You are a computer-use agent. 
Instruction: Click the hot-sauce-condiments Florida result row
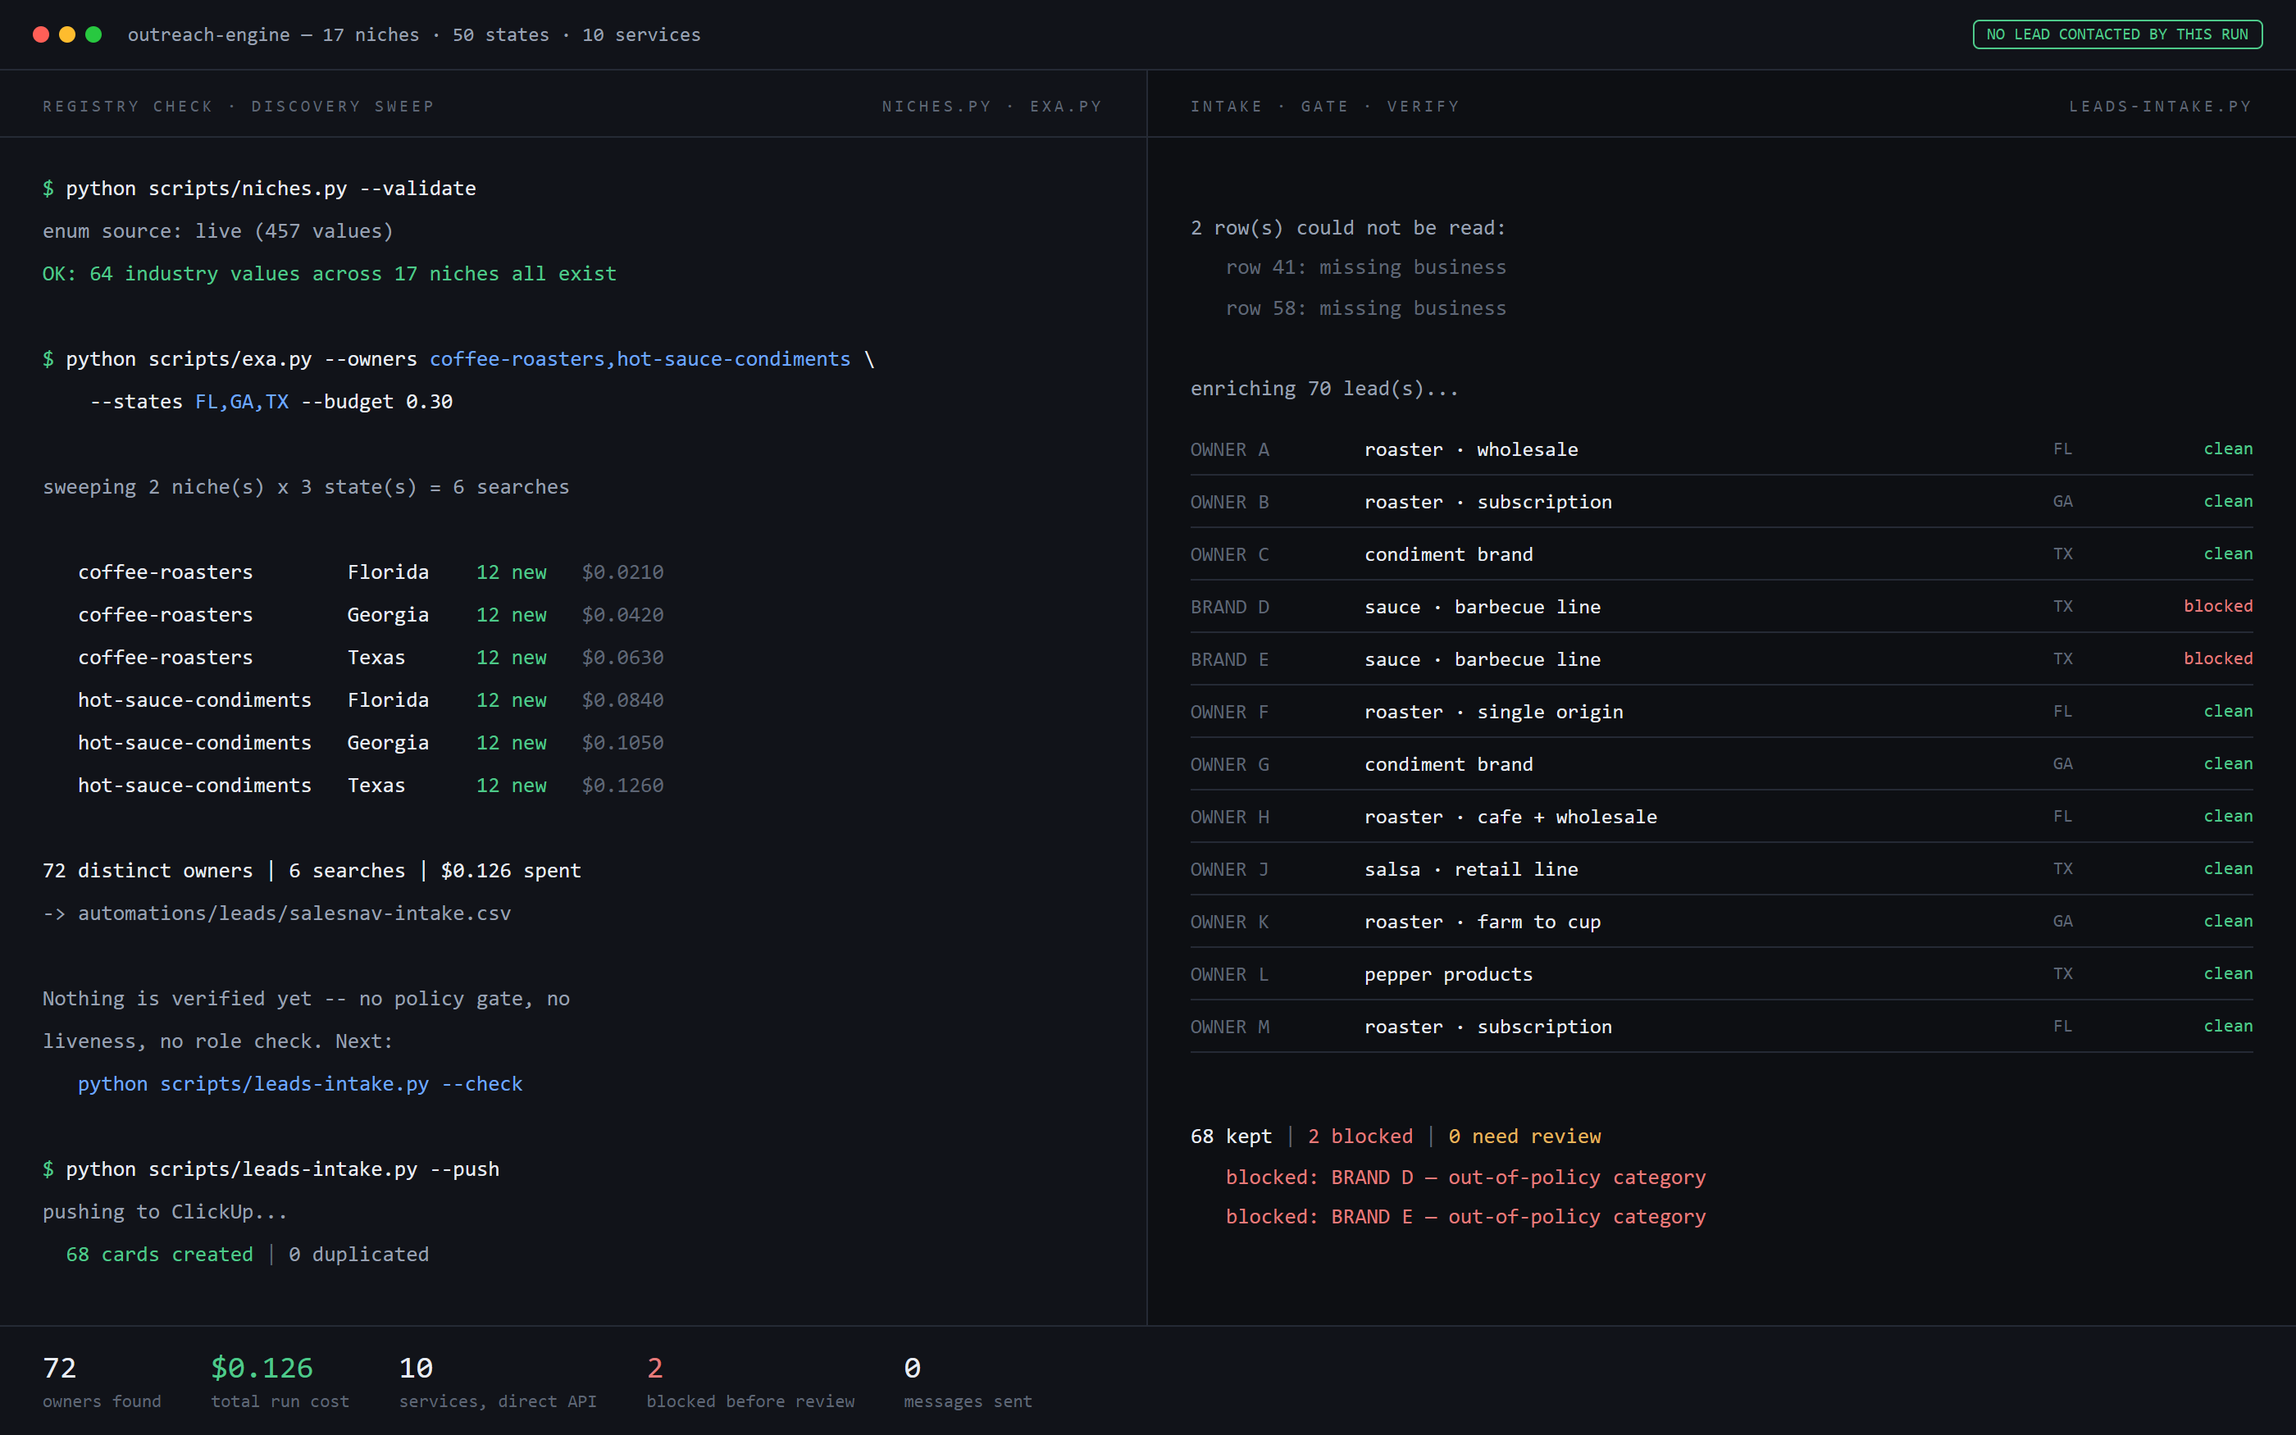click(371, 700)
